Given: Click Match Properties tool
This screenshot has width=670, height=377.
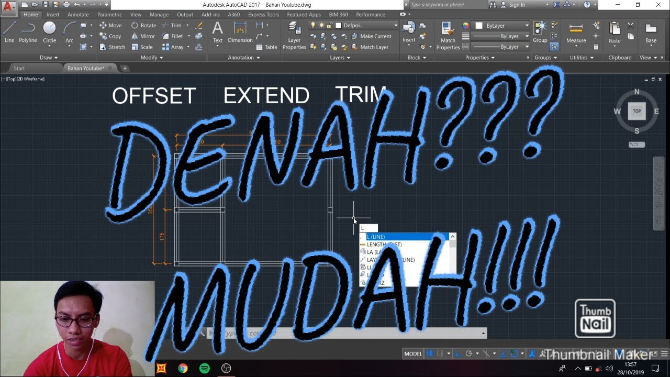Looking at the screenshot, I should (x=448, y=36).
